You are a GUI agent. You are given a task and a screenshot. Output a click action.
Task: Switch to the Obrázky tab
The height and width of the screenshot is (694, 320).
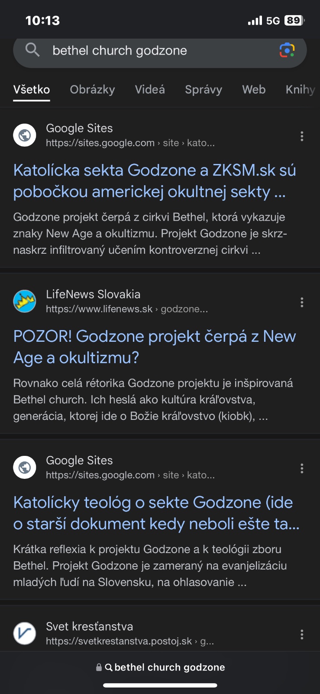pos(92,90)
